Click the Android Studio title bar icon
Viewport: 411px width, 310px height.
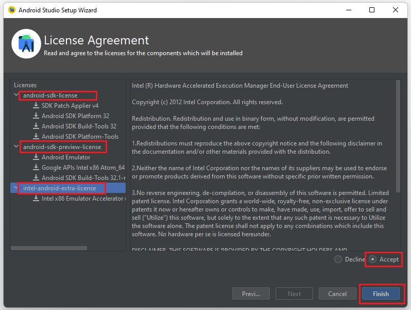12,10
